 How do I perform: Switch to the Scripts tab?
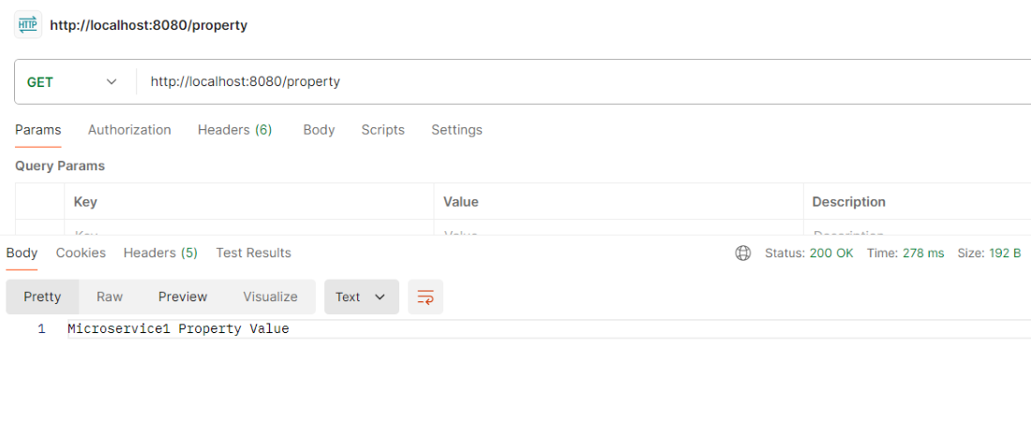pos(382,130)
